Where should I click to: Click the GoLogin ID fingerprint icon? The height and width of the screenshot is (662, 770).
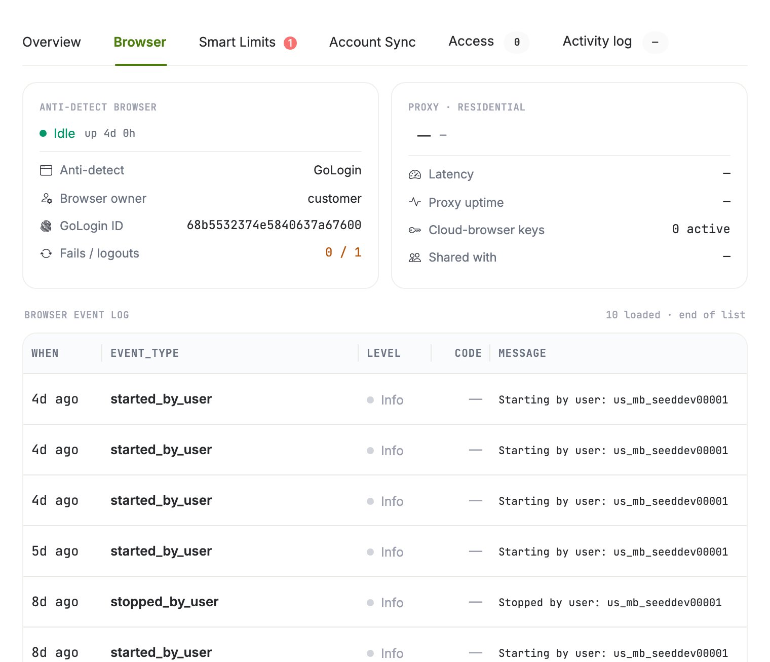tap(46, 226)
